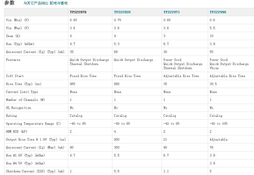The width and height of the screenshot is (254, 175).
Task: Open the TPS22971 product link
Action: tap(172, 12)
